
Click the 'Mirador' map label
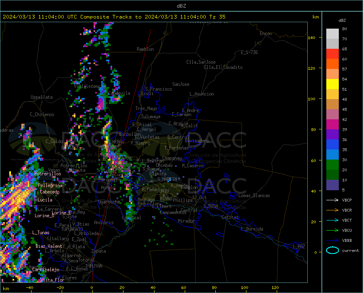(186, 221)
